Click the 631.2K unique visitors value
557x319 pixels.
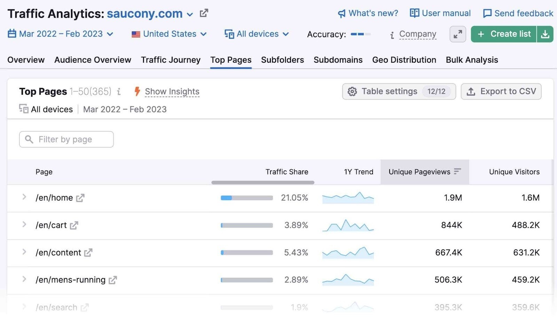[x=526, y=253]
